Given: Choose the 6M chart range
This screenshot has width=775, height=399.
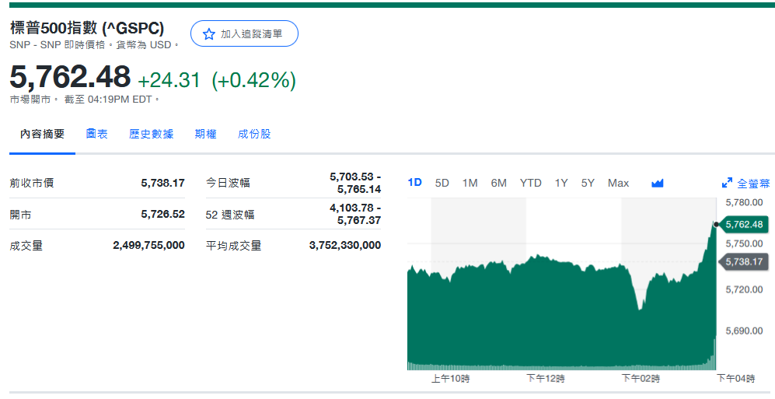Looking at the screenshot, I should coord(498,183).
